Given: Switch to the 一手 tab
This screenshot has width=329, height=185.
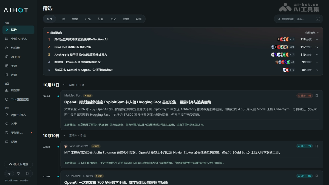Looking at the screenshot, I should (62, 19).
